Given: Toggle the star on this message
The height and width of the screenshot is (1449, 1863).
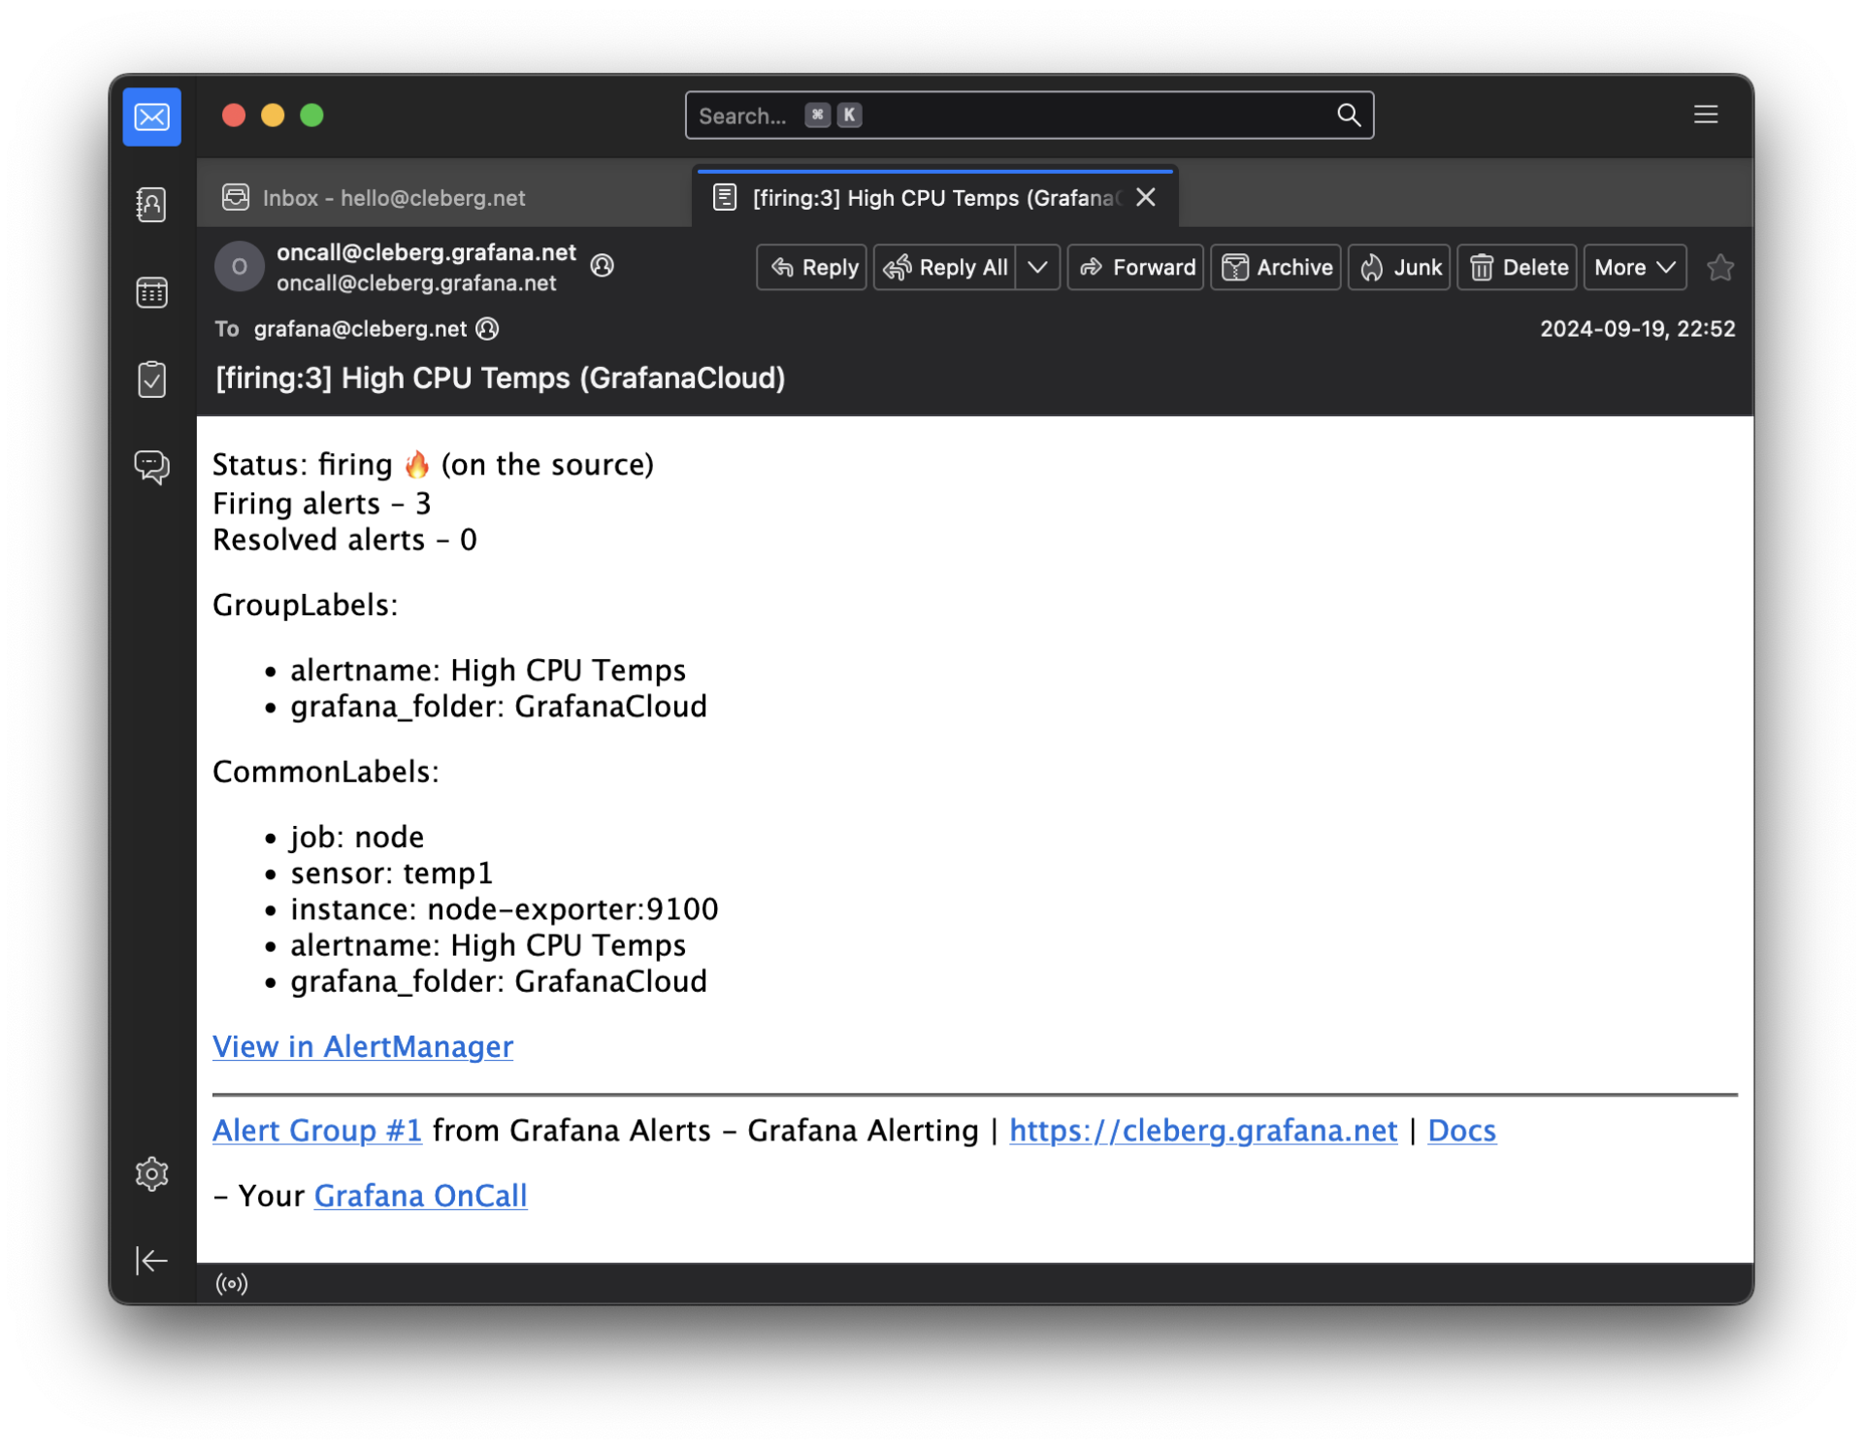Looking at the screenshot, I should [x=1719, y=268].
